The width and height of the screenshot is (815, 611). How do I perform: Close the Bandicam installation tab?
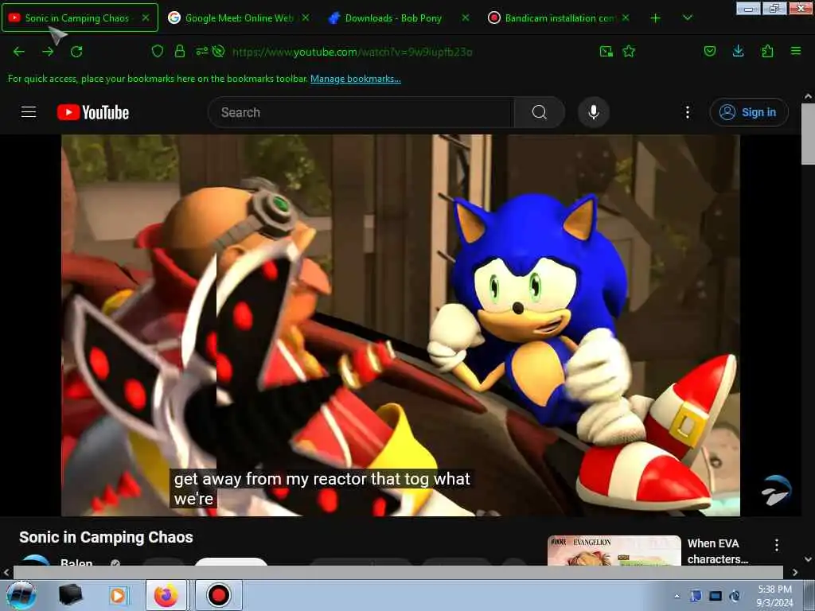(626, 18)
